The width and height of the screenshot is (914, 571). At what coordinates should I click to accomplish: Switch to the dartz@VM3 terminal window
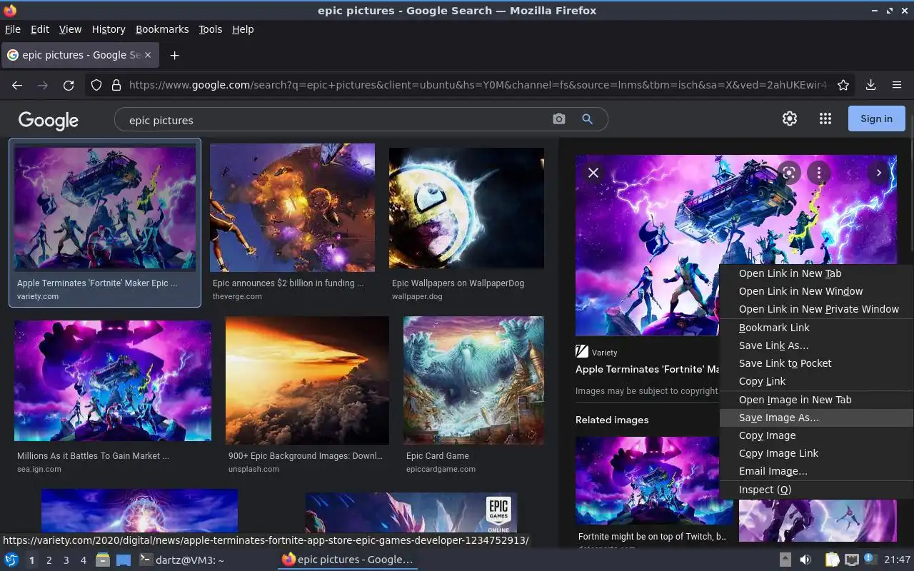tap(181, 560)
